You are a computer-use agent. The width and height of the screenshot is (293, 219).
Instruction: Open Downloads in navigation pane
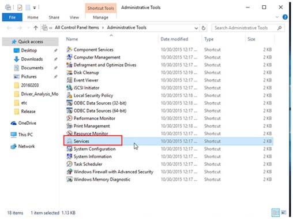pyautogui.click(x=32, y=59)
